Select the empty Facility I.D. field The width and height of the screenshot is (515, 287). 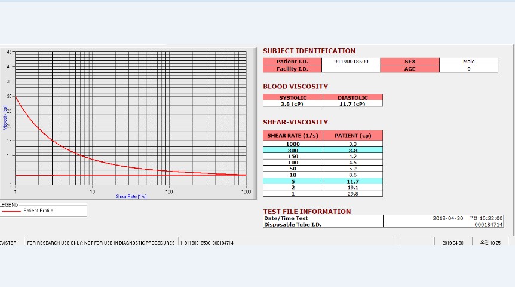(x=351, y=69)
